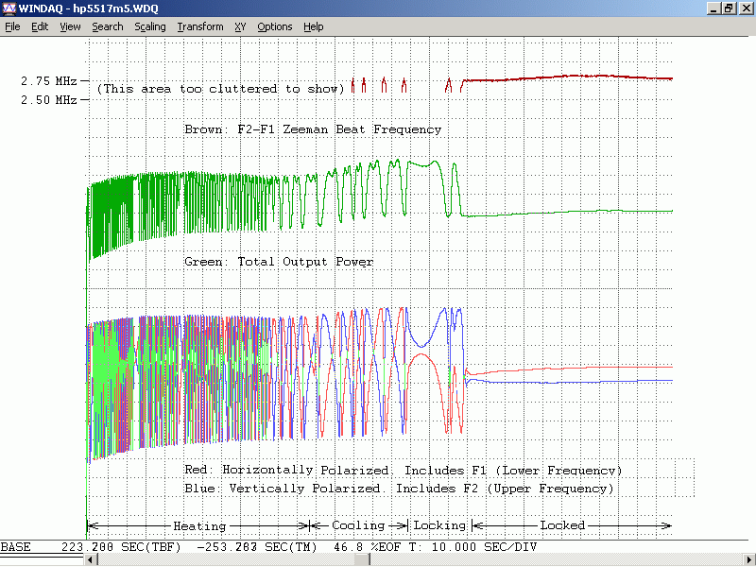Click the XY menu item
Viewport: 756px width, 567px height.
[x=240, y=26]
